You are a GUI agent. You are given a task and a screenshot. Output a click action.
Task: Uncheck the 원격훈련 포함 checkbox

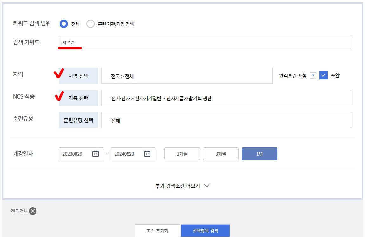click(323, 75)
